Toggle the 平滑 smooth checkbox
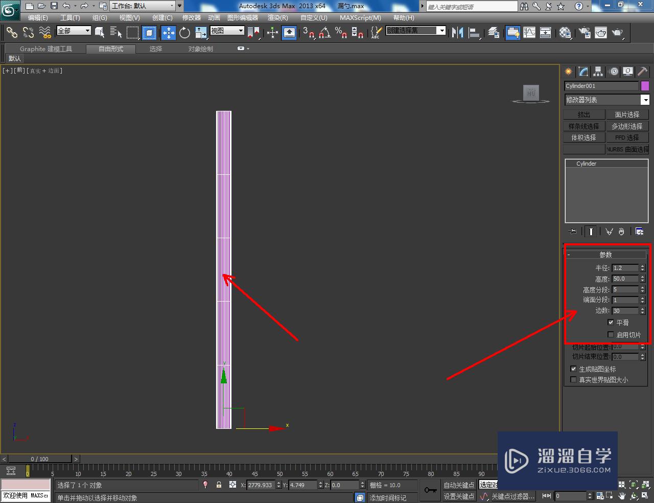This screenshot has height=503, width=654. tap(611, 323)
